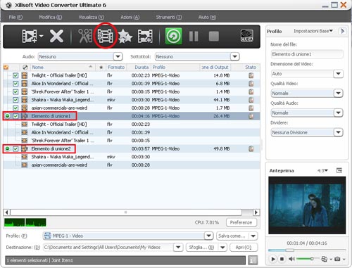Open the Add File dropdown arrow
Viewport: 352px width, 268px height.
42,36
